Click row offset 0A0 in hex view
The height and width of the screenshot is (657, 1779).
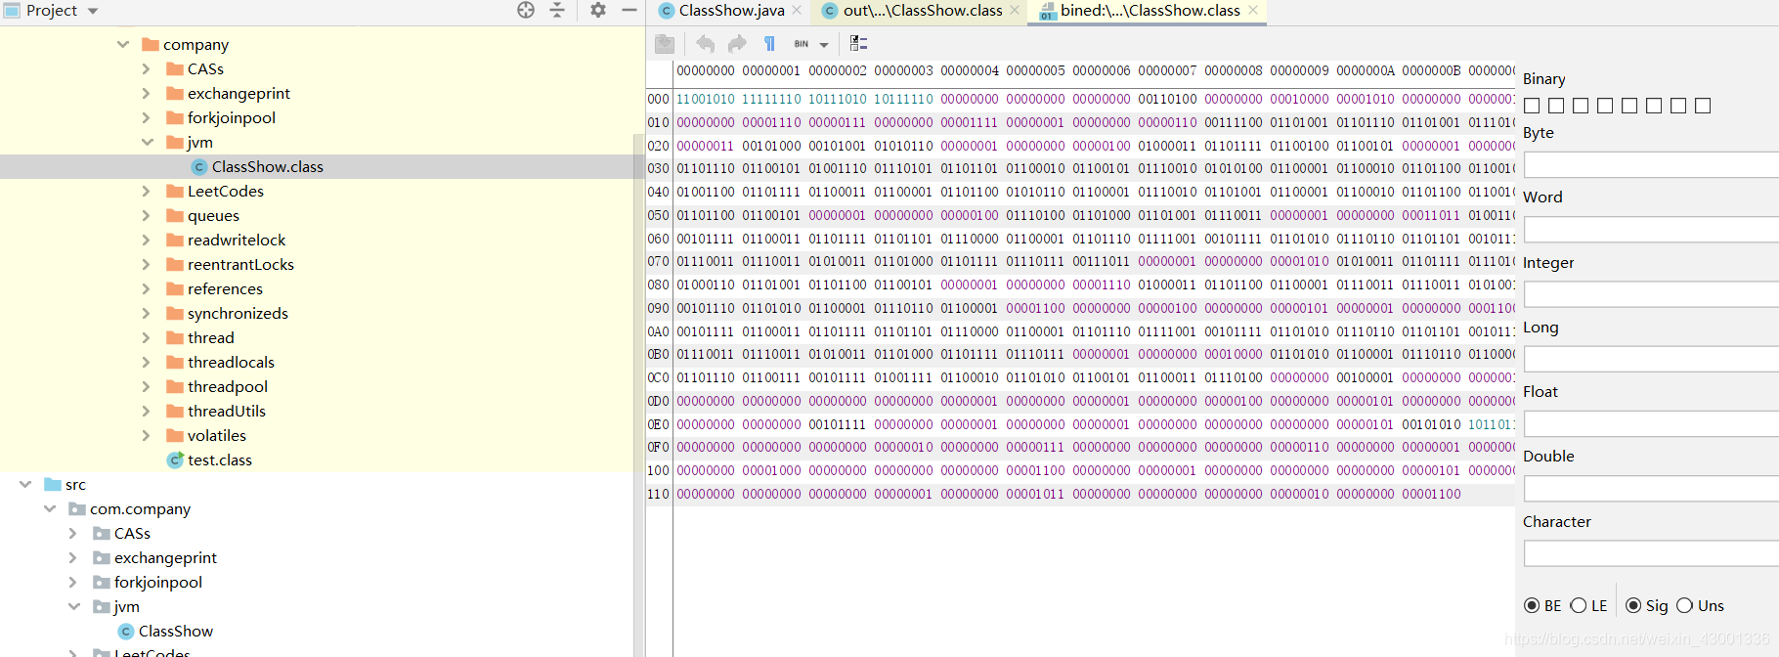[x=659, y=331]
